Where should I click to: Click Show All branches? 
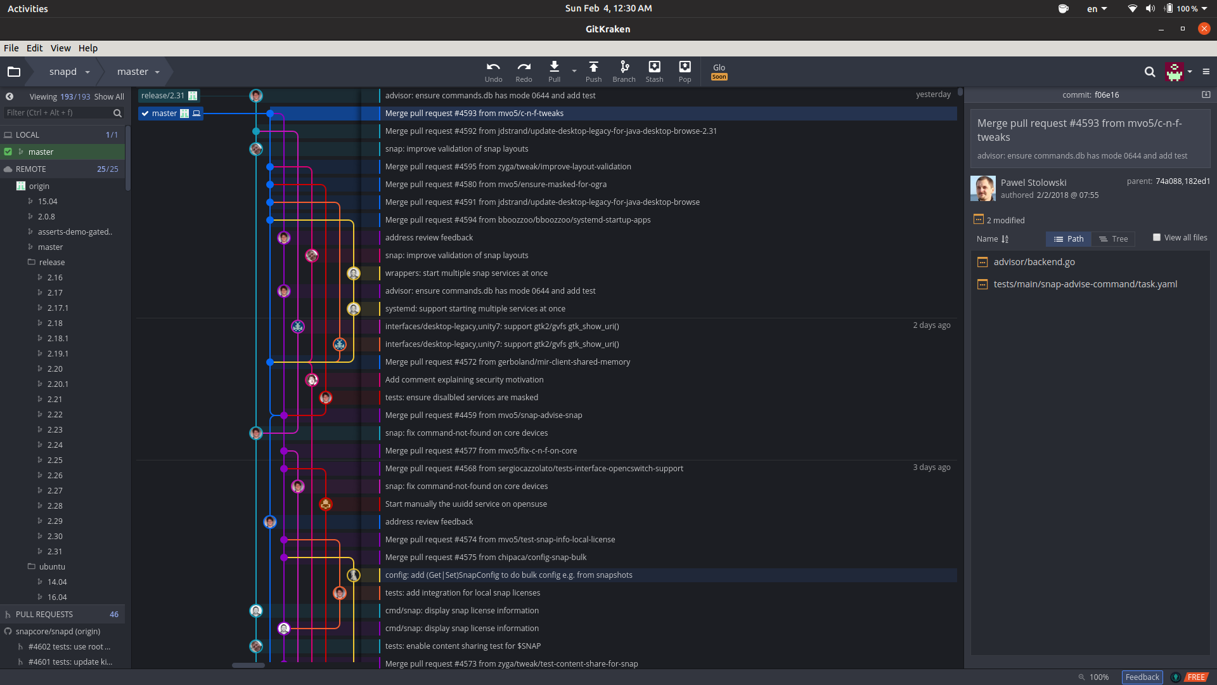109,96
